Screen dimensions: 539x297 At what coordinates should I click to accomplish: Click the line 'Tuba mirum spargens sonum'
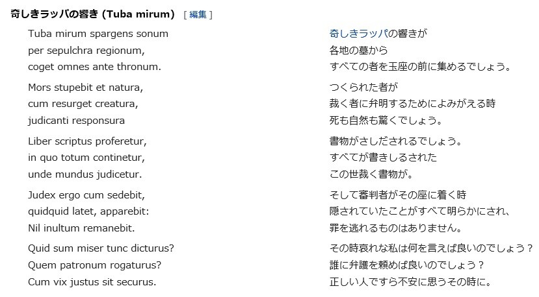tap(98, 33)
